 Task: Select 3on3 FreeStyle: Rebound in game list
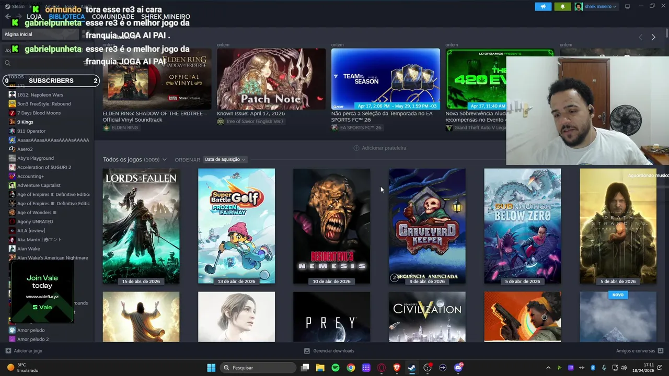pos(44,104)
